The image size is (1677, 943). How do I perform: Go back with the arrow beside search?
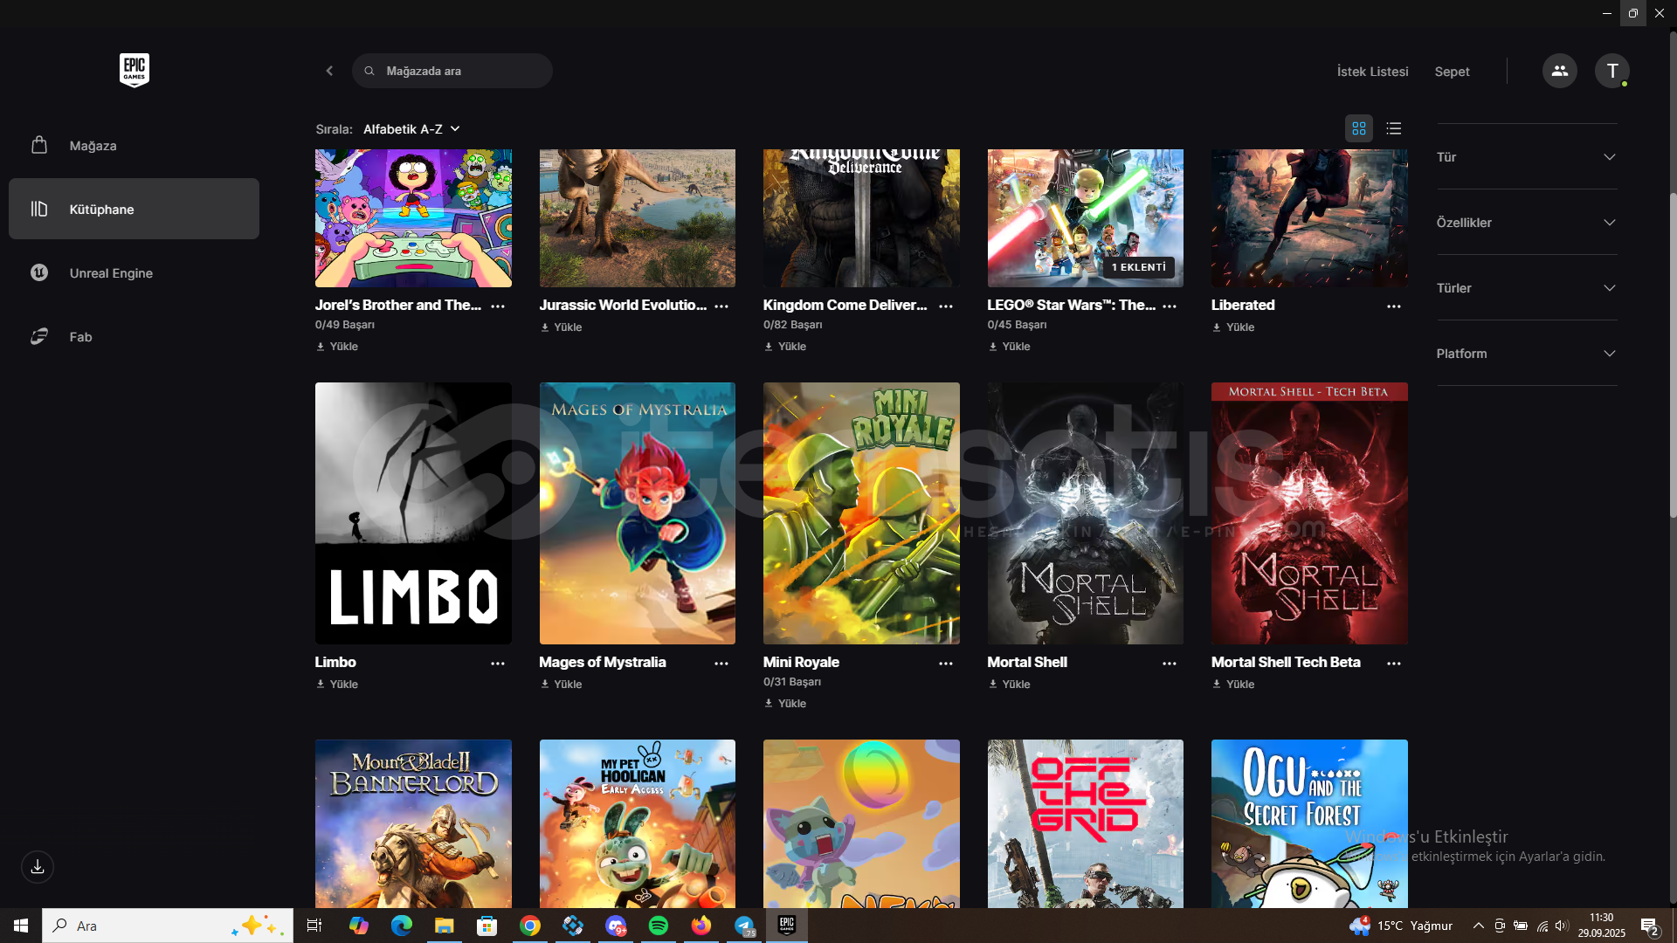point(329,71)
